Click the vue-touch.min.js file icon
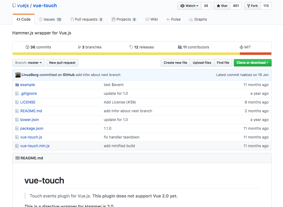The height and width of the screenshot is (207, 283). (17, 146)
